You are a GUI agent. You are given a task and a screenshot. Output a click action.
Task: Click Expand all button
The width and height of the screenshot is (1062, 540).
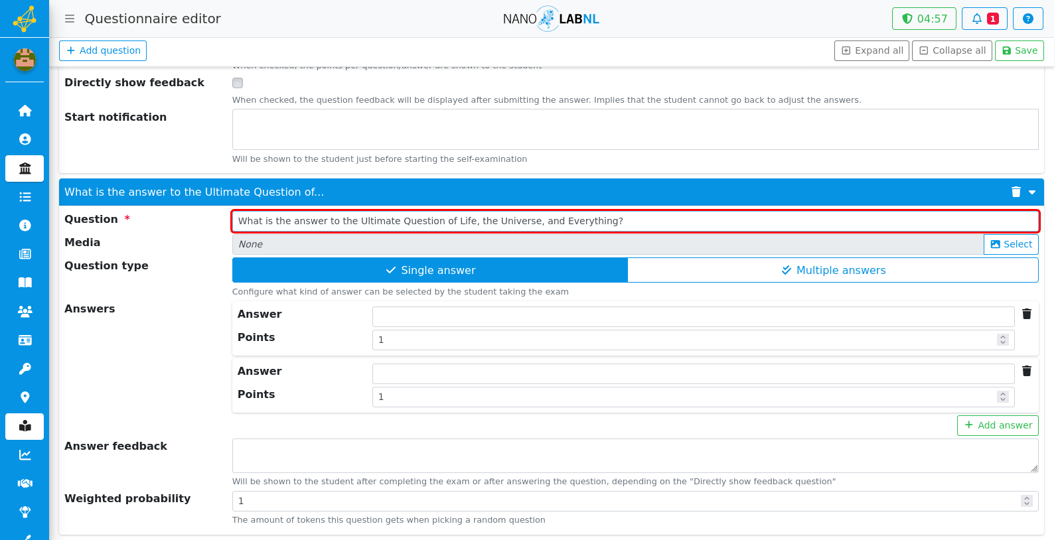coord(872,50)
